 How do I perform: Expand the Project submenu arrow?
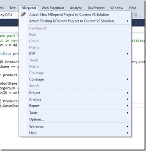click(128, 93)
